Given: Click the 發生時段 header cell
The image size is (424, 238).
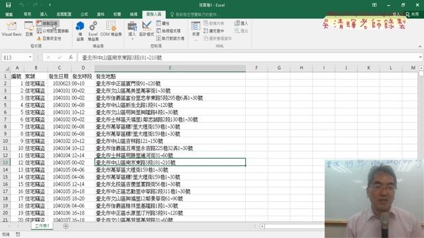Looking at the screenshot, I should (x=82, y=77).
